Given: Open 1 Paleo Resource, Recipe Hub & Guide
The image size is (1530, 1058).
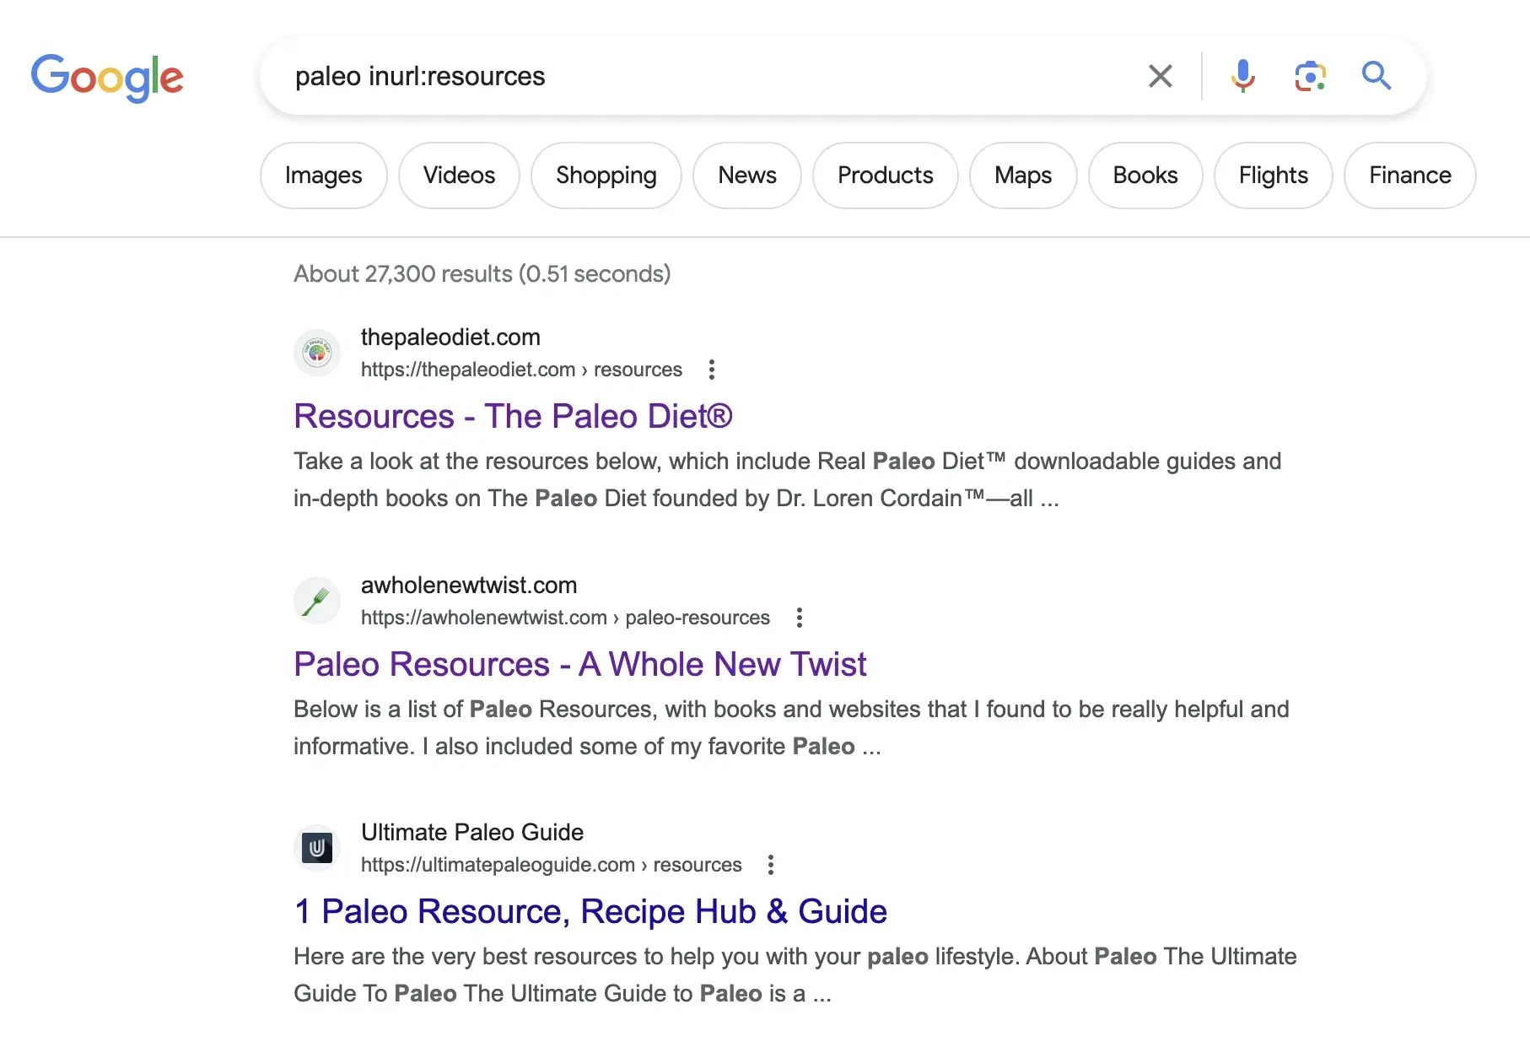Looking at the screenshot, I should coord(590,911).
